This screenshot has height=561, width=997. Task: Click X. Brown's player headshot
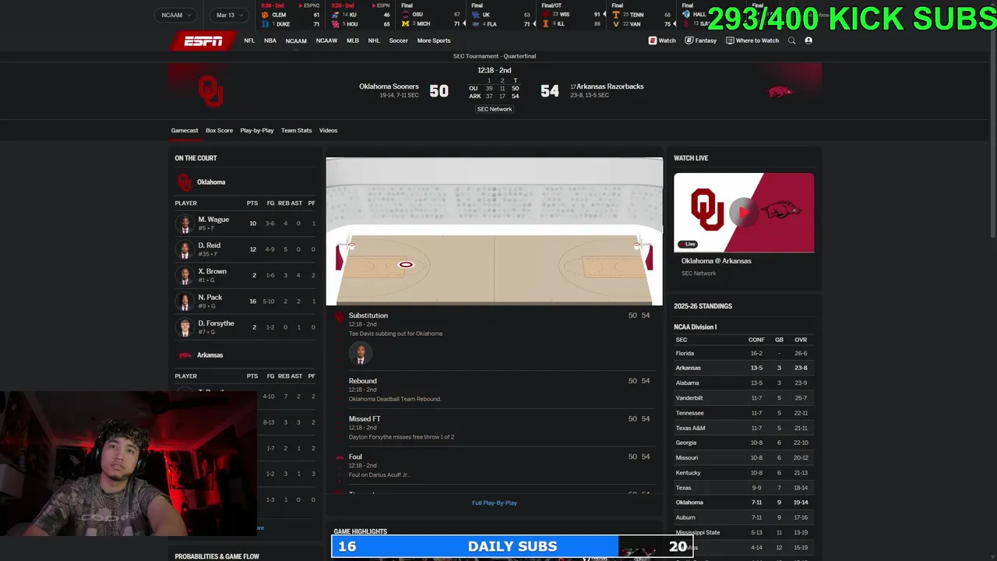[185, 275]
